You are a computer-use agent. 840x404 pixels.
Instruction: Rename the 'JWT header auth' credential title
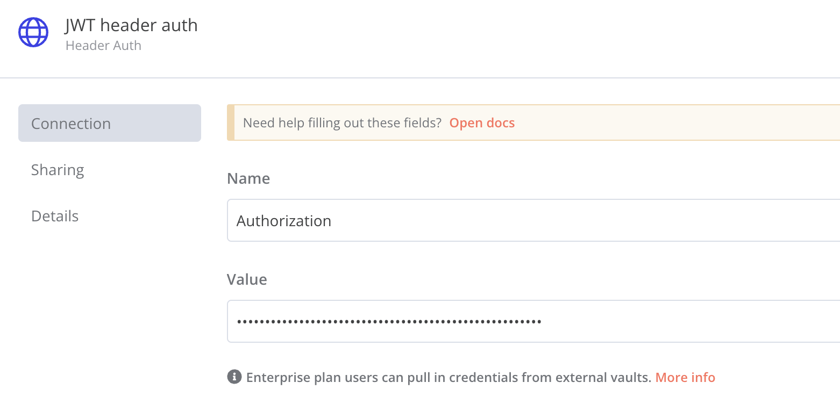(131, 25)
